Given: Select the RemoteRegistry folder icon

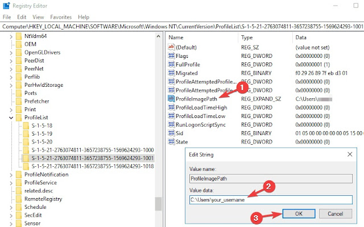Looking at the screenshot, I should tap(19, 199).
